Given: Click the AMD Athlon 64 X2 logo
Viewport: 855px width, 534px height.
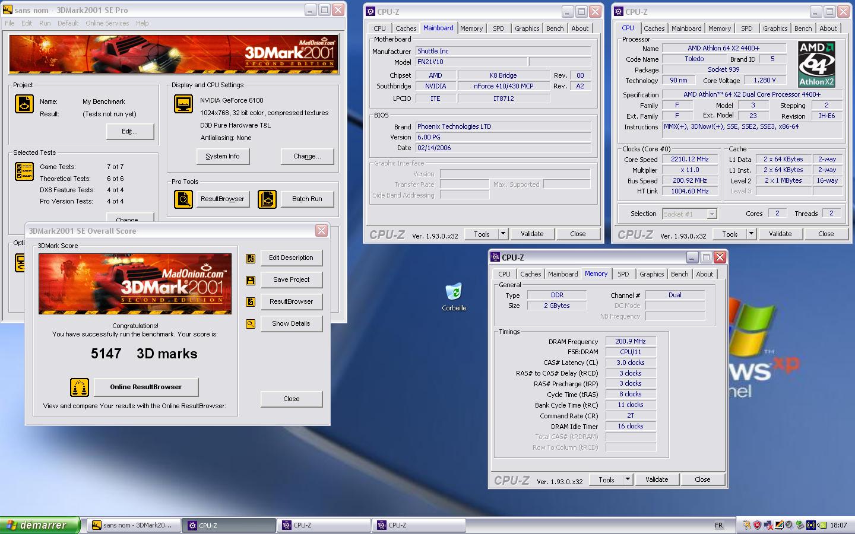Looking at the screenshot, I should 816,64.
